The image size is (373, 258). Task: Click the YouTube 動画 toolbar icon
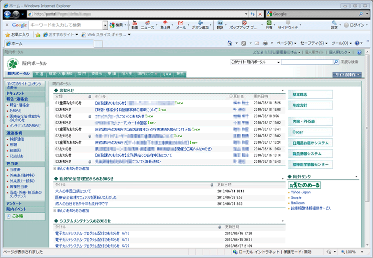pos(134,25)
